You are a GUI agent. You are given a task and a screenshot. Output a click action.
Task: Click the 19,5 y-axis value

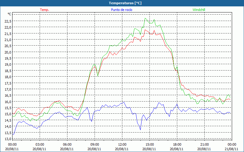click(8, 58)
